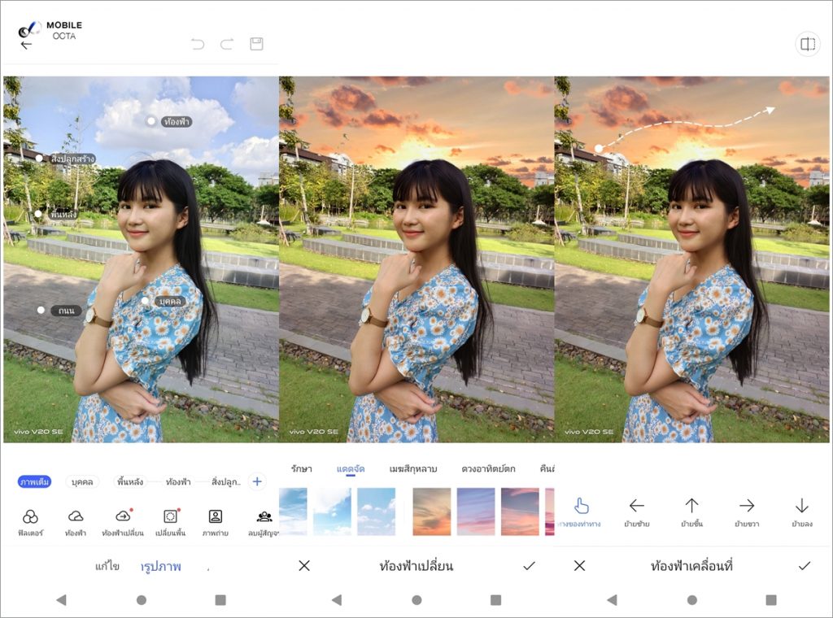Image resolution: width=833 pixels, height=618 pixels.
Task: Click the plus button beside the region chips
Action: (257, 481)
